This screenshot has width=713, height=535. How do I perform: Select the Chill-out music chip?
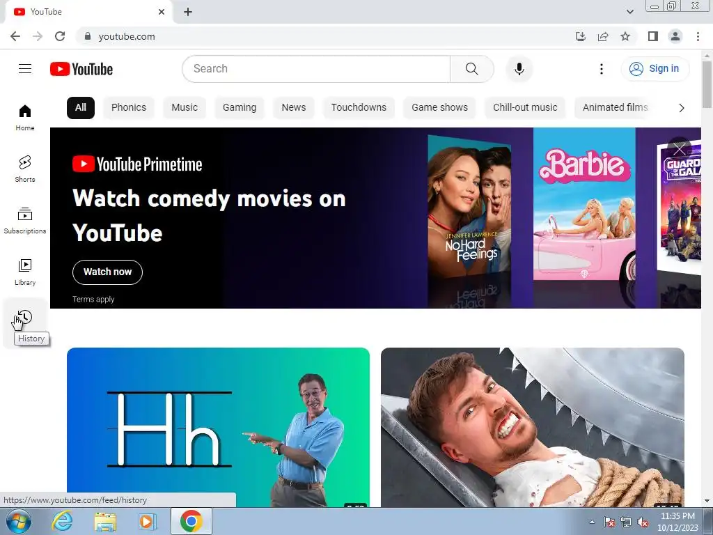click(x=525, y=108)
